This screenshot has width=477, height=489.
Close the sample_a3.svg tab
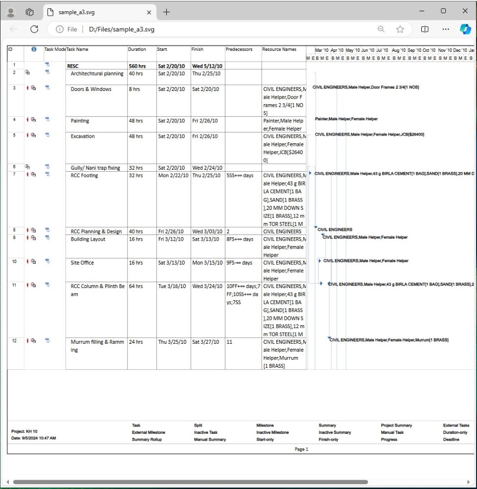149,12
